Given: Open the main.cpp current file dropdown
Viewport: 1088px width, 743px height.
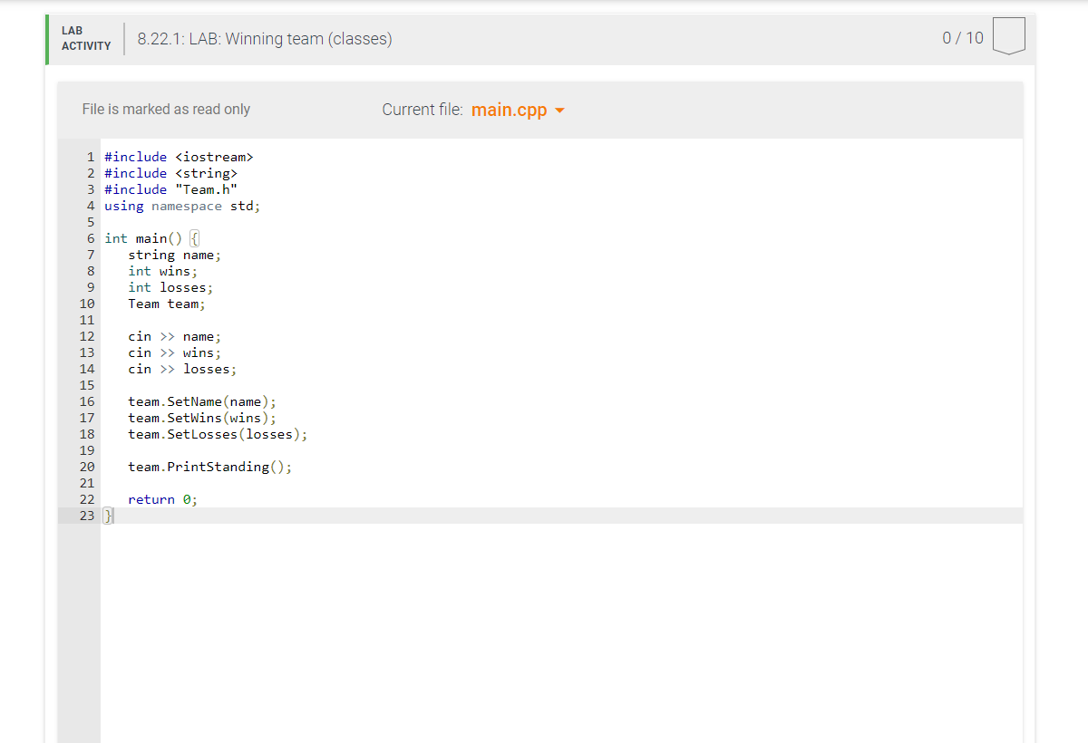Looking at the screenshot, I should click(518, 110).
